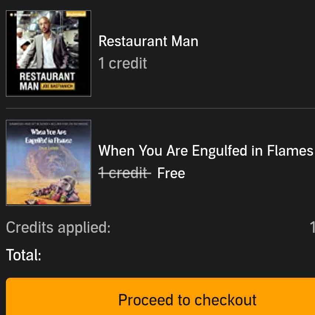Screen dimensions: 315x315
Task: Click the credits applied value at right edge
Action: click(x=312, y=227)
